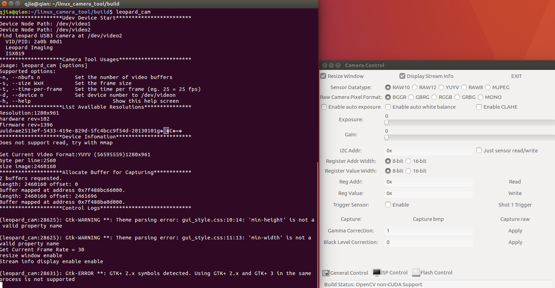
Task: Click the Reg Addr input field
Action: pyautogui.click(x=429, y=182)
